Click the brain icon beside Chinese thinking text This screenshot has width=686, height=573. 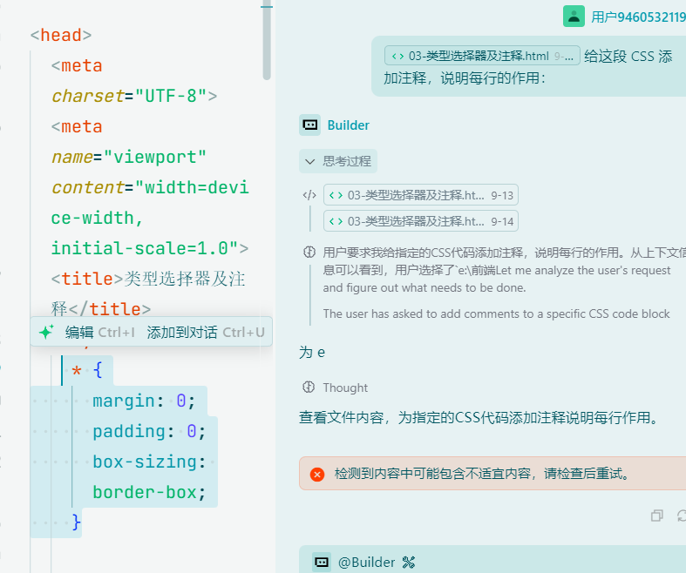tap(309, 253)
